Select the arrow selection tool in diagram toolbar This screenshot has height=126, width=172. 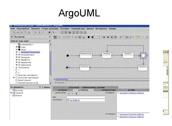55,37
